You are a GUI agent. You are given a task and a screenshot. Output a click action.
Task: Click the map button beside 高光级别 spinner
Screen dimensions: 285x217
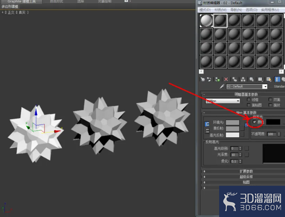246,148
